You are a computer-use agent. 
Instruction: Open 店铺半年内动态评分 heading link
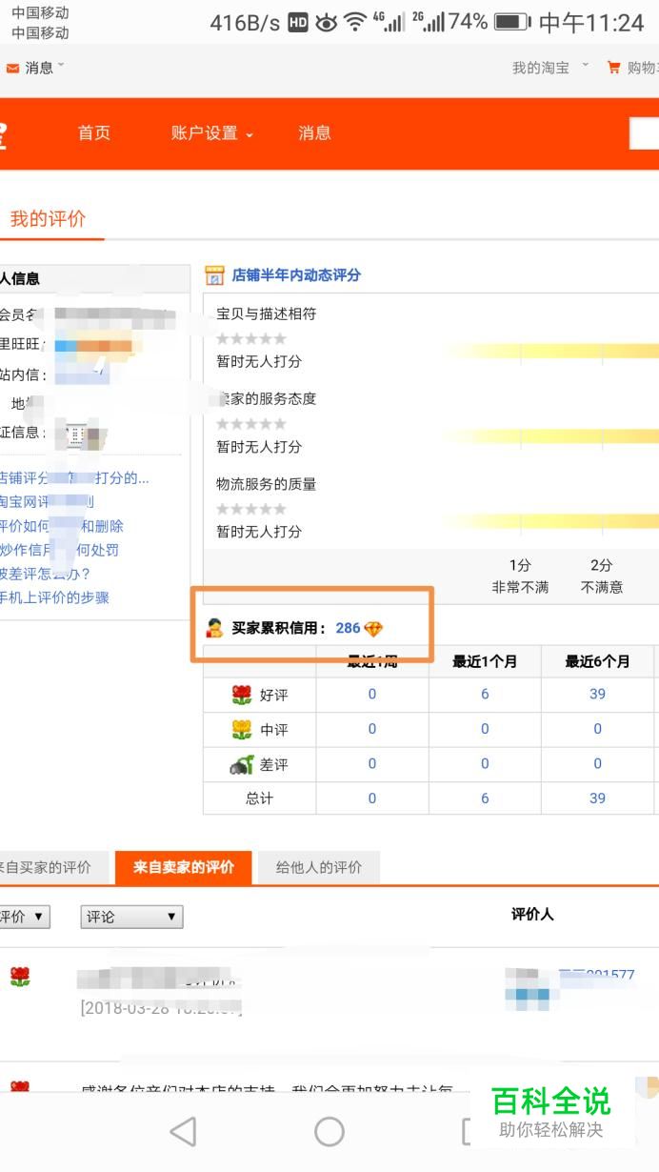(296, 275)
